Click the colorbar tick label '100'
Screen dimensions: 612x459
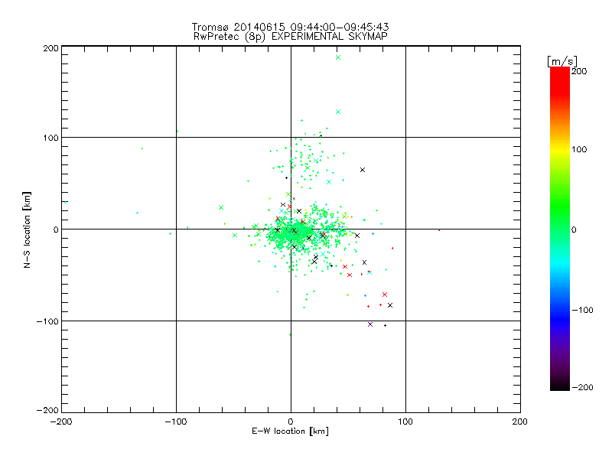click(x=579, y=149)
